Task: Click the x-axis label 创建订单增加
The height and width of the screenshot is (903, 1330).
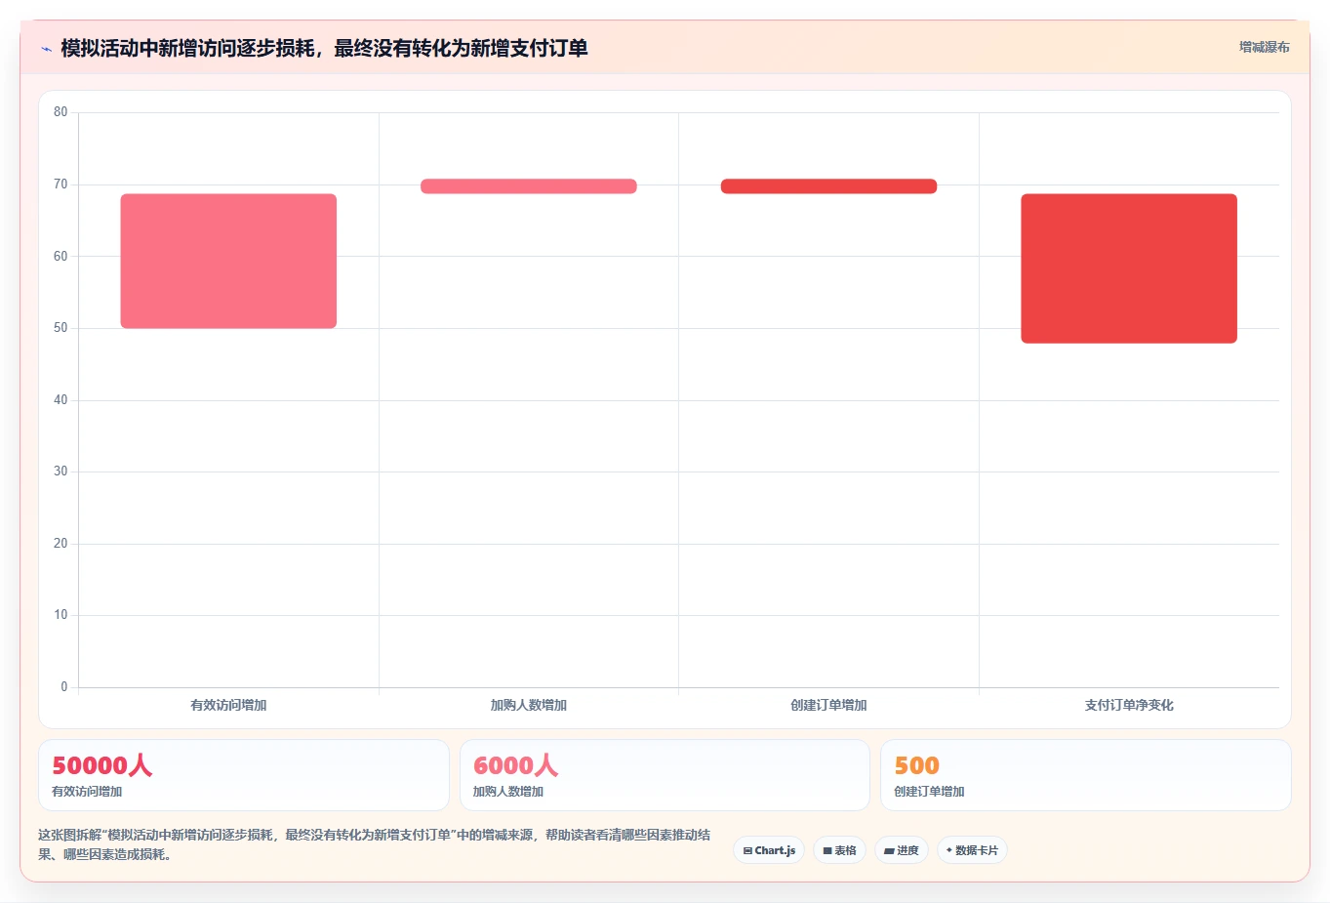Action: (x=828, y=705)
